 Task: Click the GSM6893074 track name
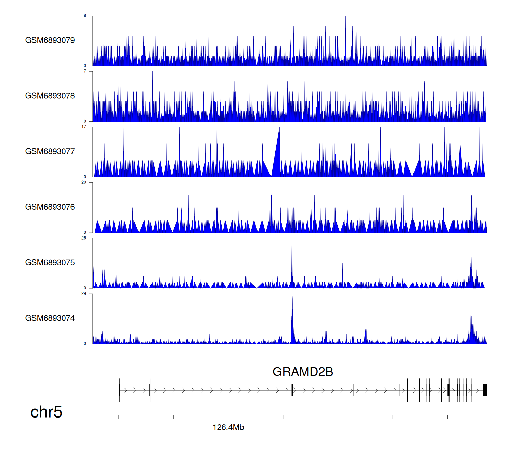tap(50, 318)
